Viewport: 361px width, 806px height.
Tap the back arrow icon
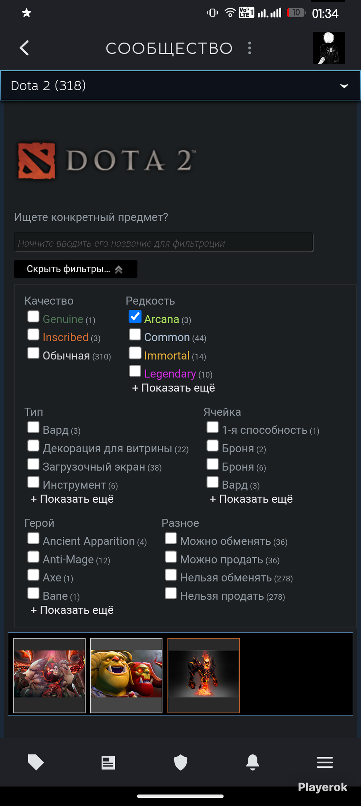click(x=24, y=48)
